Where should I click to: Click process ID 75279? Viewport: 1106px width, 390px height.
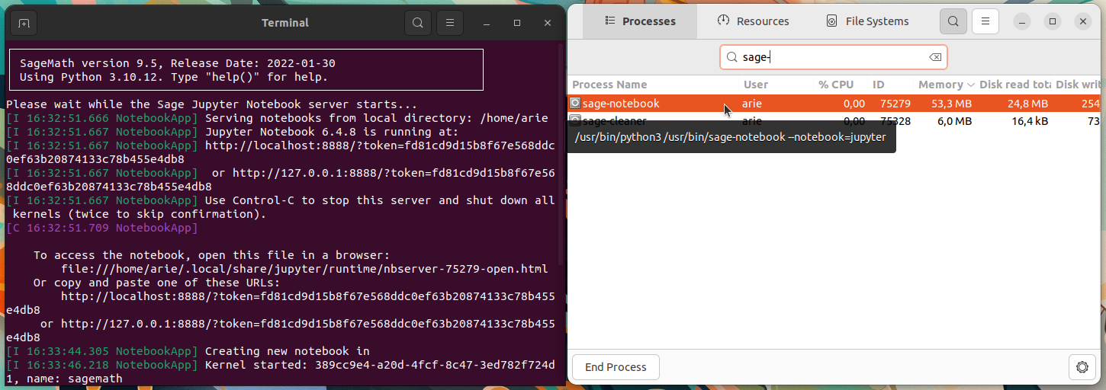(x=895, y=103)
